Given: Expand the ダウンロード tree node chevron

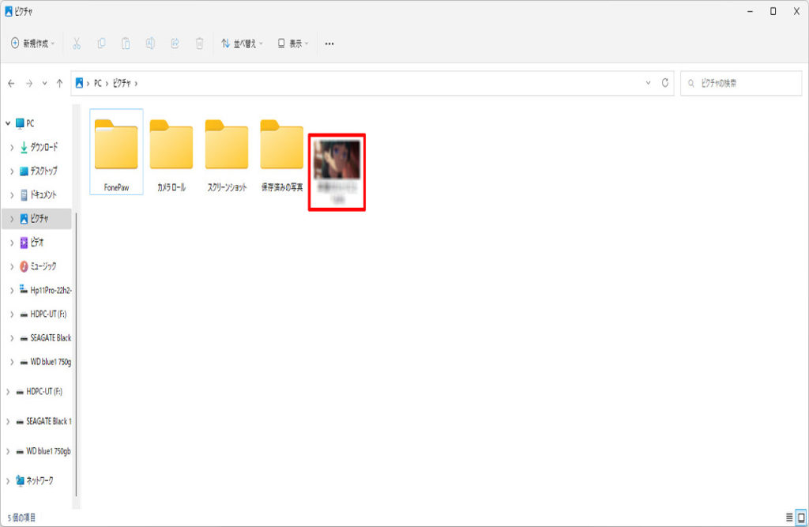Looking at the screenshot, I should (x=12, y=148).
